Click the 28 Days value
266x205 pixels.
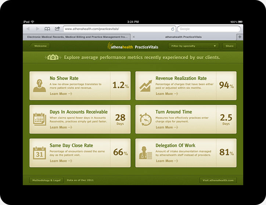pyautogui.click(x=120, y=119)
